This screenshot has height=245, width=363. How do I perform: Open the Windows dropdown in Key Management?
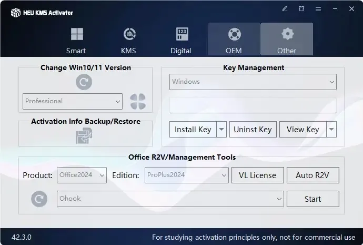[253, 82]
